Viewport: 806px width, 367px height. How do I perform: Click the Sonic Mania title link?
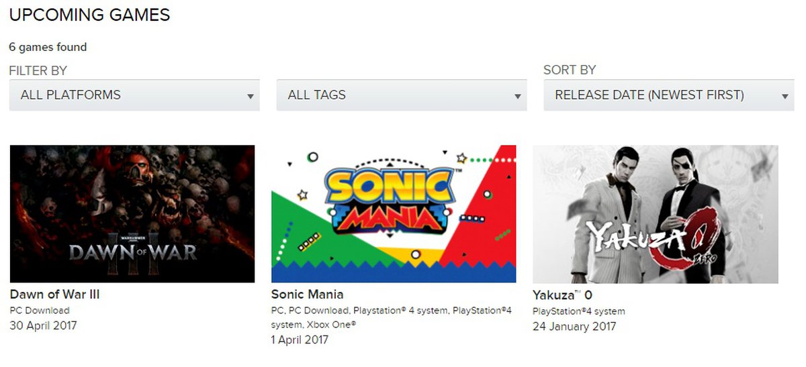click(x=307, y=295)
